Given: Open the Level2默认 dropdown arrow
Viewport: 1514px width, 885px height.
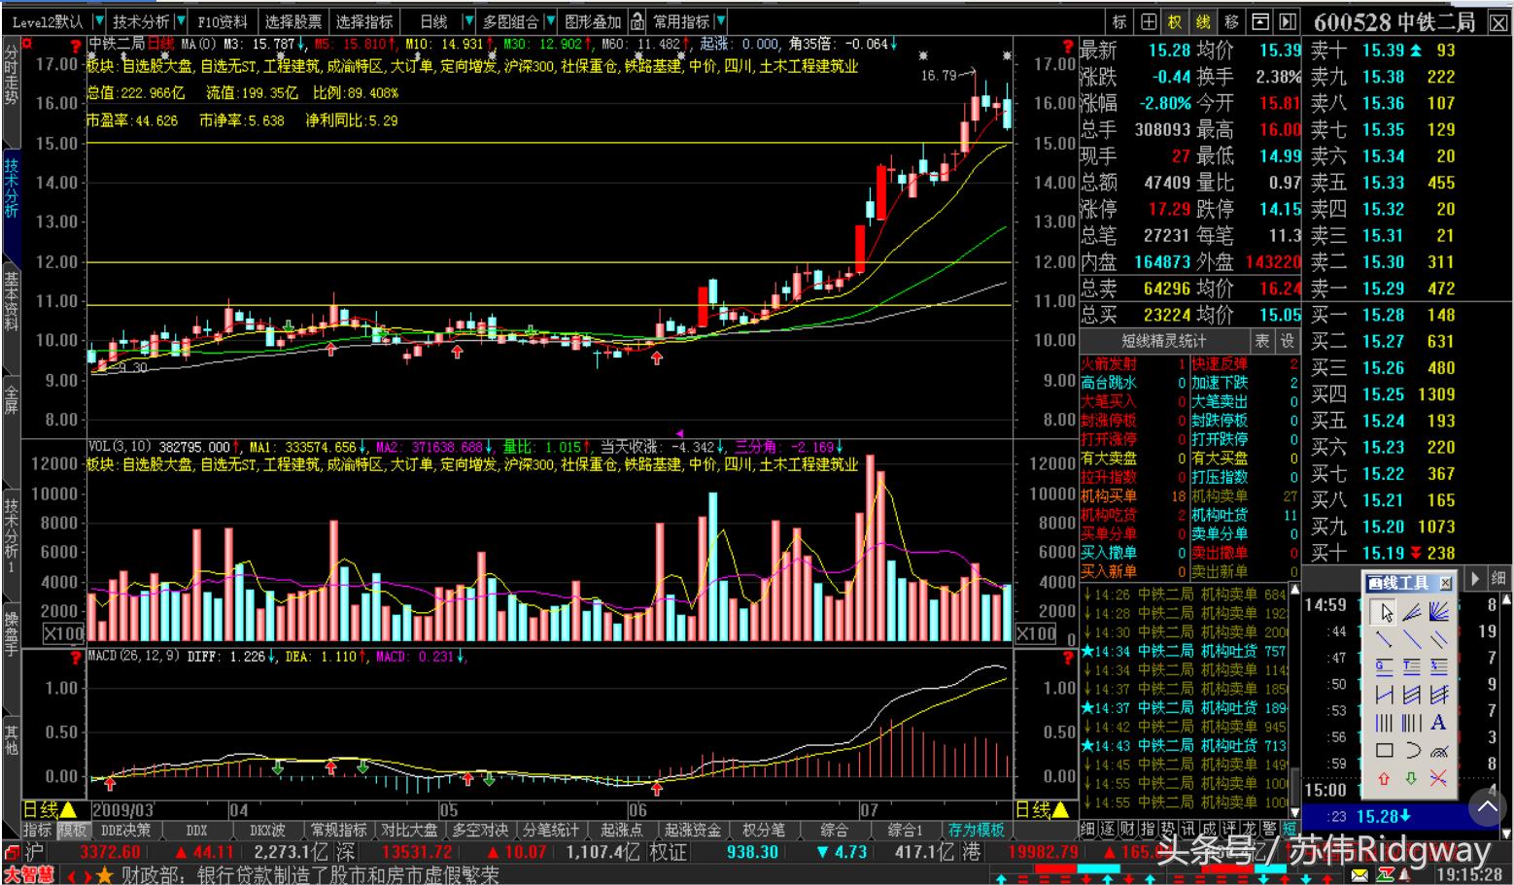Looking at the screenshot, I should point(99,21).
